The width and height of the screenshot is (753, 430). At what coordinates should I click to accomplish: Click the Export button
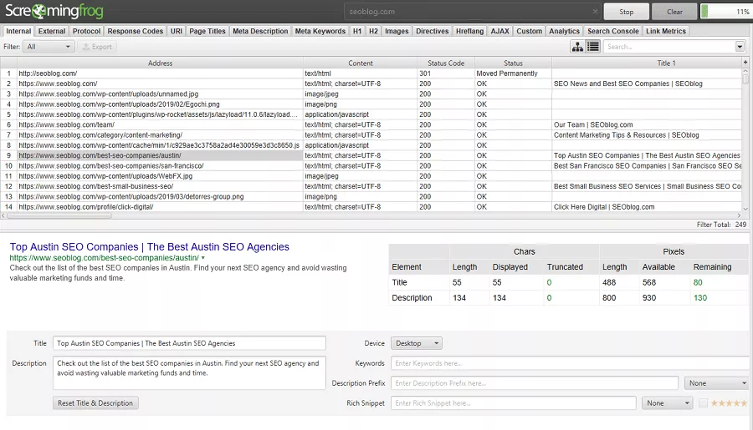(x=98, y=47)
